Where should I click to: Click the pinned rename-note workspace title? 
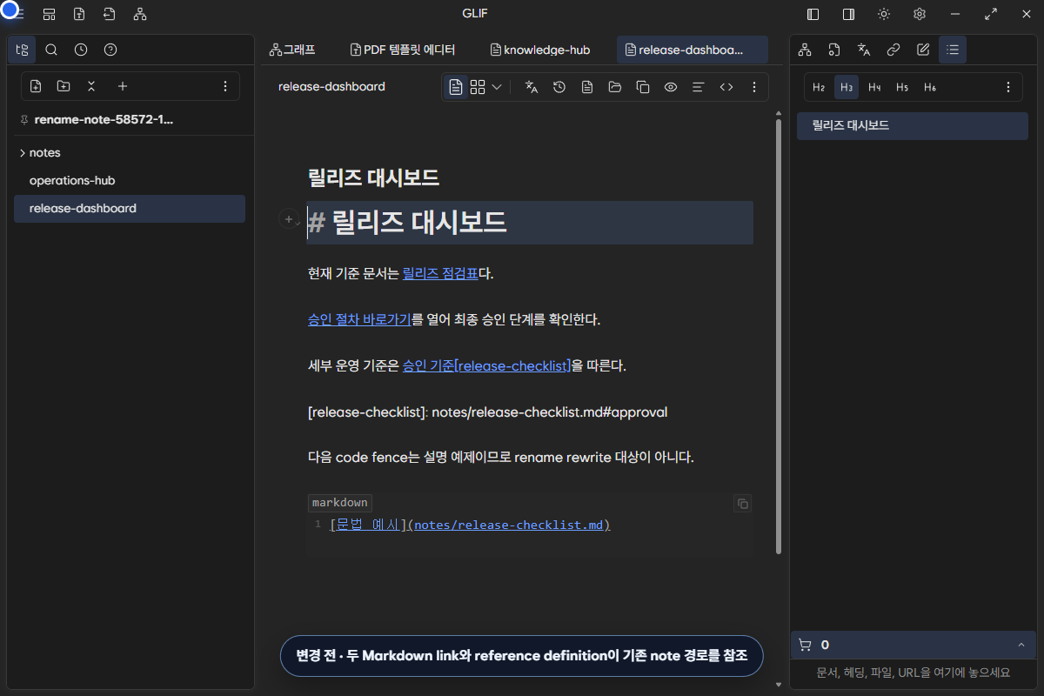coord(104,119)
